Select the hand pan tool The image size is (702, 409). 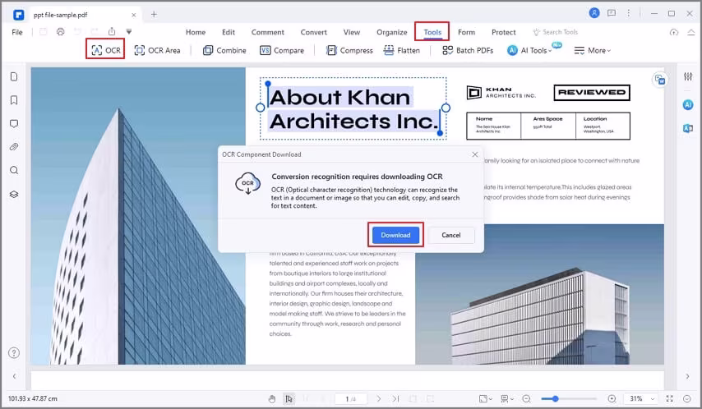pos(272,398)
